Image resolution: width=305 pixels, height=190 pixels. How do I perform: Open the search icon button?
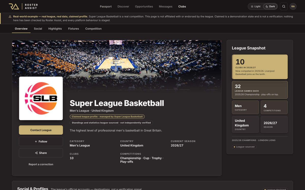click(284, 6)
